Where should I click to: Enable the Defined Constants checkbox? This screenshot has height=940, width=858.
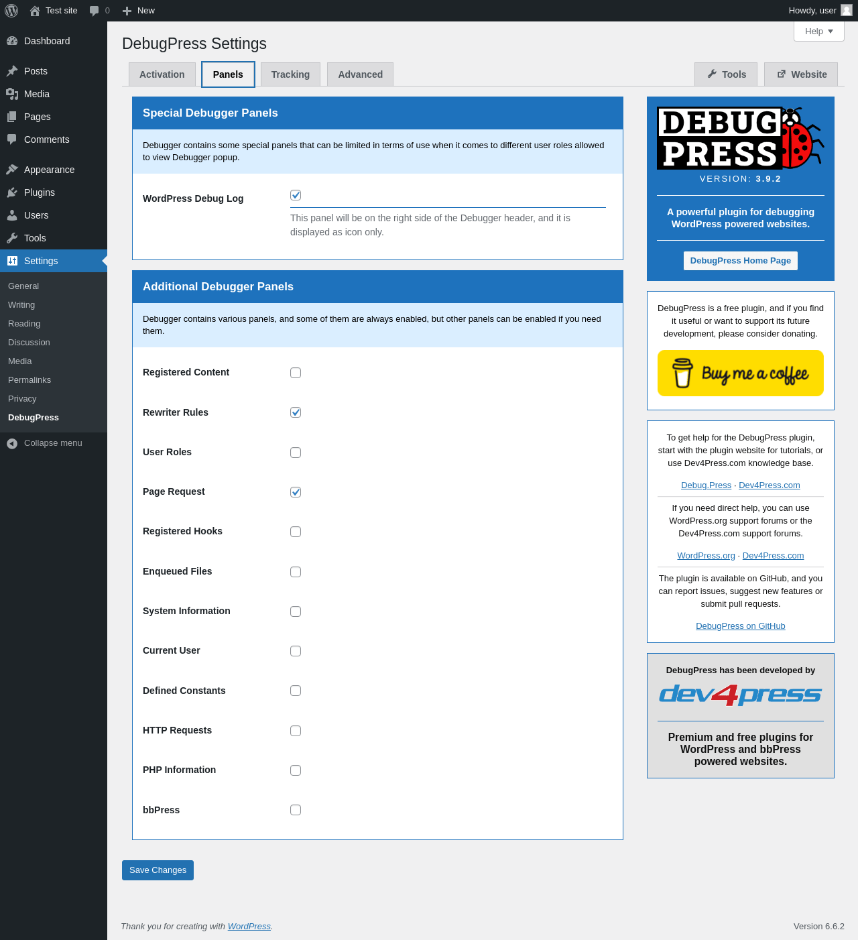coord(296,691)
